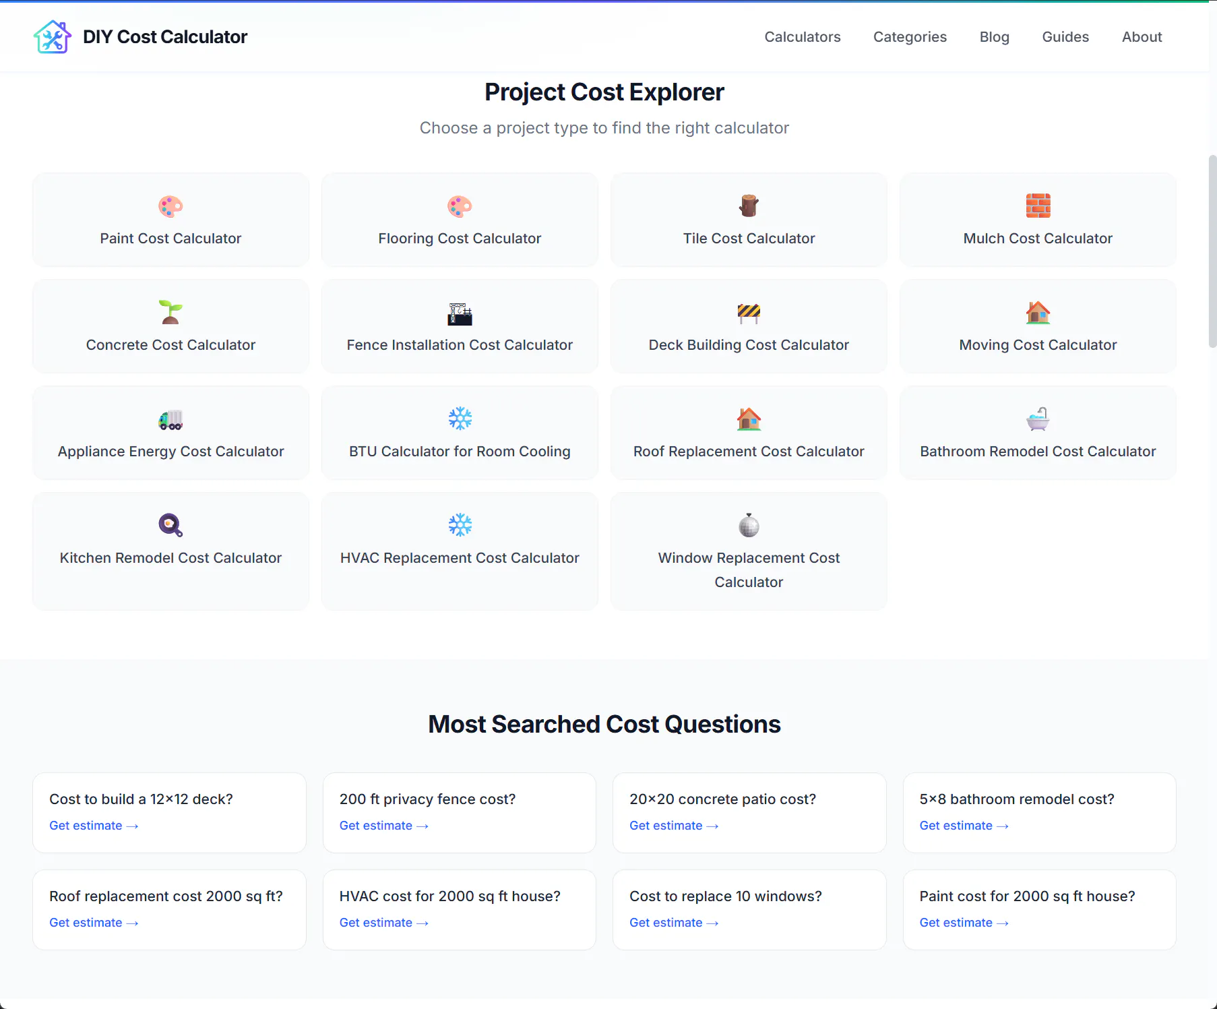
Task: Click 'Cost to build a 12×12 deck?' question
Action: [x=141, y=799]
